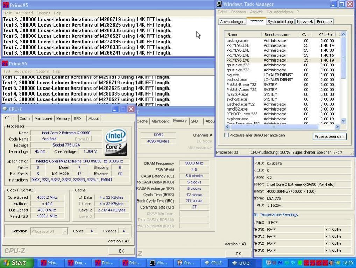Click OK in the front CPU-Z window
The width and height of the screenshot is (356, 268).
121,251
